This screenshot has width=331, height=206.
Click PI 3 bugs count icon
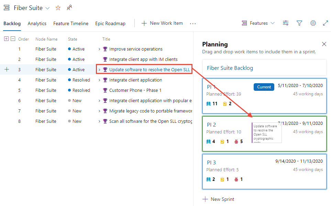coord(236,179)
